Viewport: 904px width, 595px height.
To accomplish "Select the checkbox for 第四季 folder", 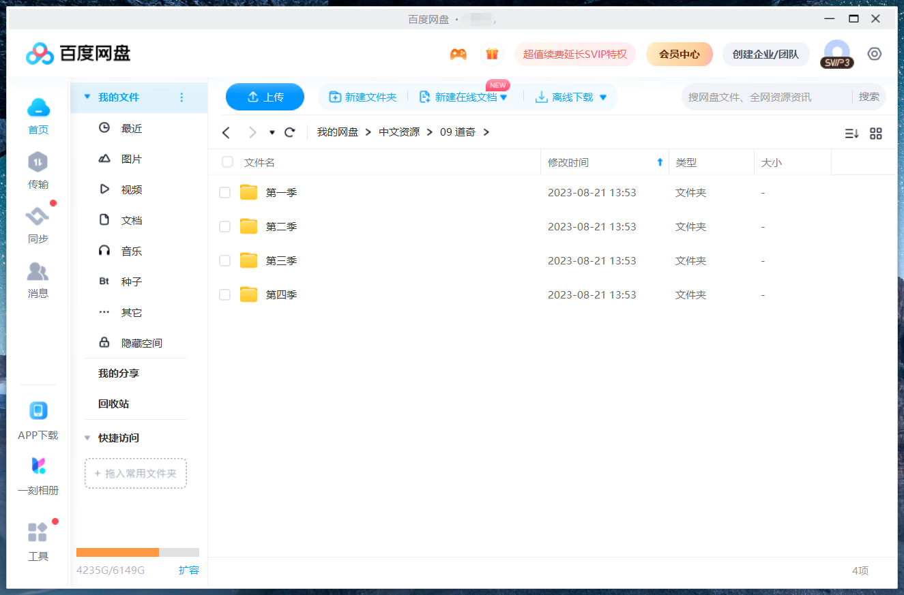I will [225, 294].
